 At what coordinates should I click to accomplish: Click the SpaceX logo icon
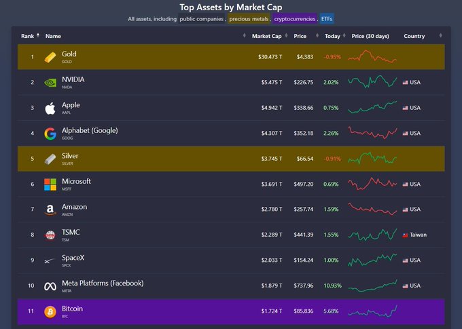(50, 260)
